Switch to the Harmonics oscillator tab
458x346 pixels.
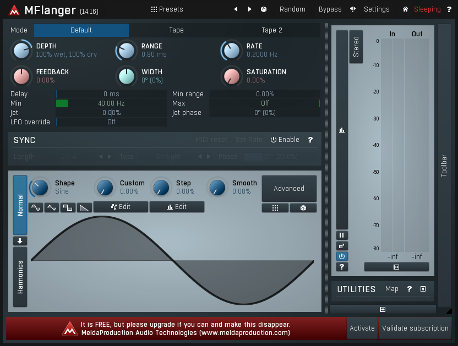pos(20,277)
